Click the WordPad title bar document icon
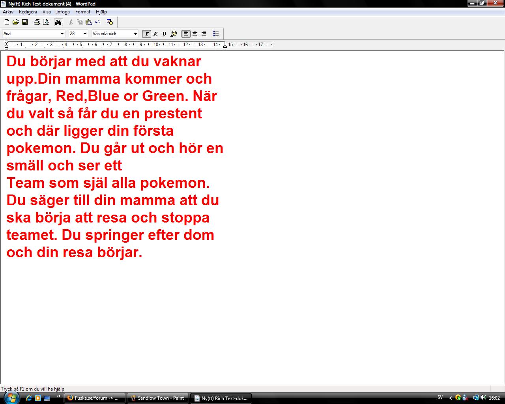505x404 pixels. tap(4, 4)
